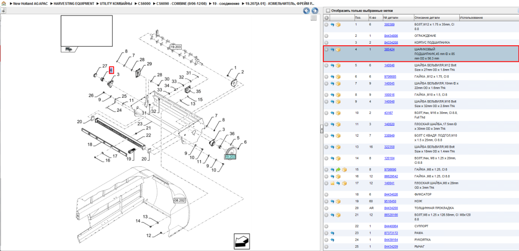Viewport: 519px width, 251px height.
Task: Click the box icon for part 140020
Action: (x=338, y=124)
